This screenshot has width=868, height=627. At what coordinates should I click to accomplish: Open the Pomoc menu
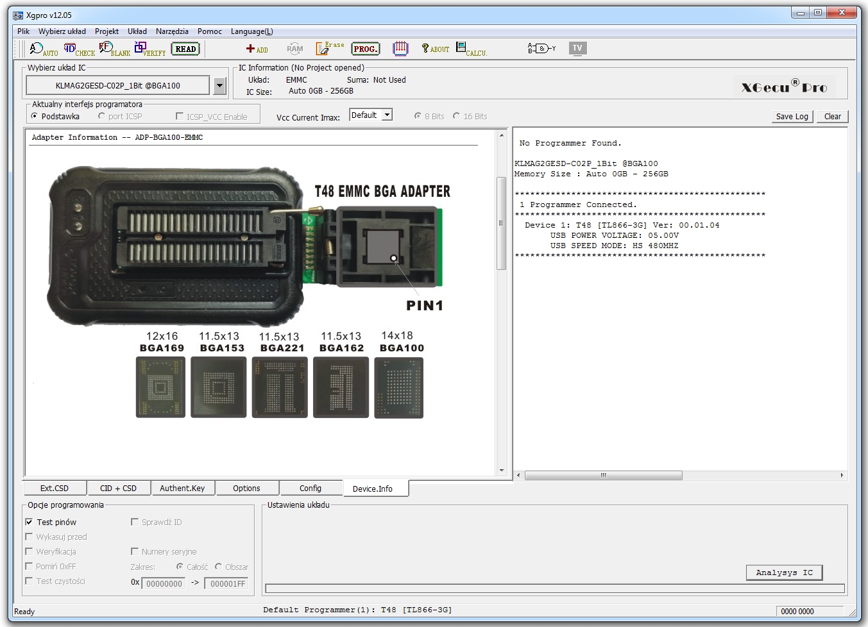[x=210, y=31]
